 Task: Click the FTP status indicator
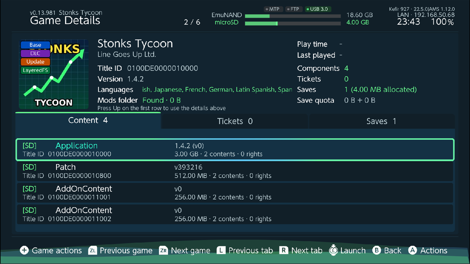click(294, 9)
